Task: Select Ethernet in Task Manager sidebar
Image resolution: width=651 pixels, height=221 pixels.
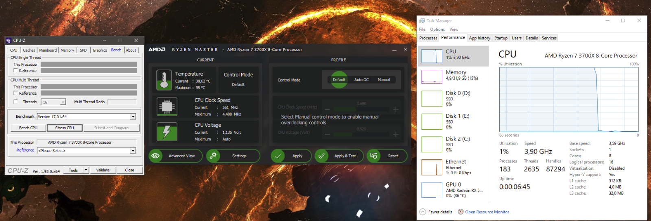Action: [453, 167]
